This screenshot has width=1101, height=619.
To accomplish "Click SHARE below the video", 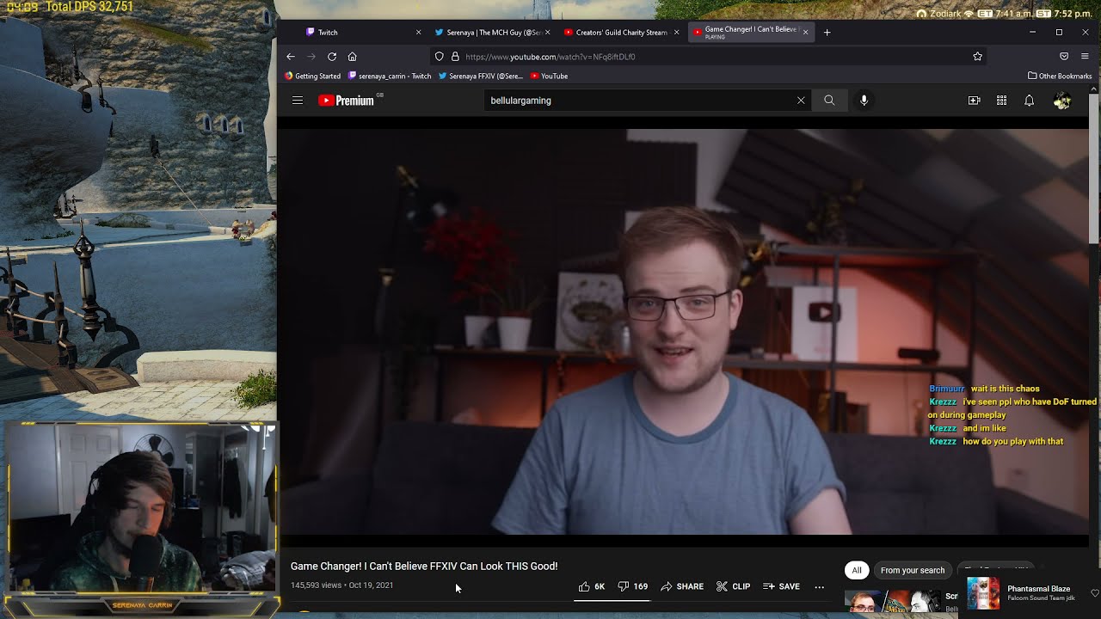I will [682, 586].
